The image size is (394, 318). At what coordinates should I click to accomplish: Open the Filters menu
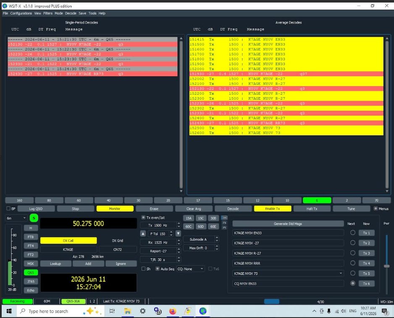[48, 13]
